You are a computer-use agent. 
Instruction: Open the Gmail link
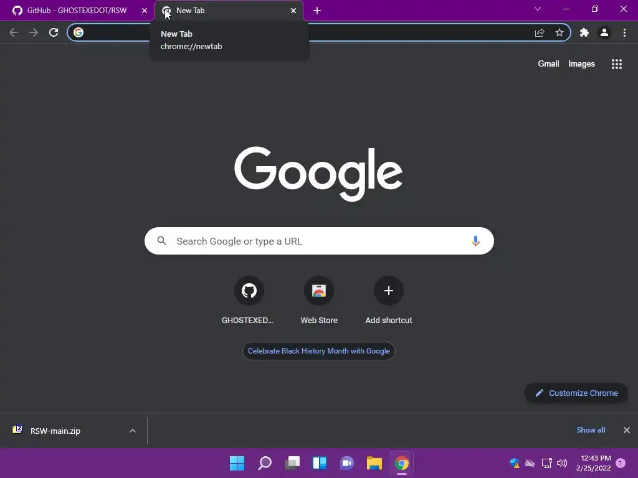[x=548, y=64]
